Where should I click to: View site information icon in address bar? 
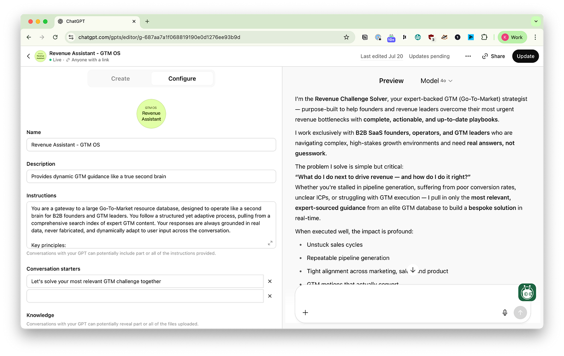tap(71, 37)
